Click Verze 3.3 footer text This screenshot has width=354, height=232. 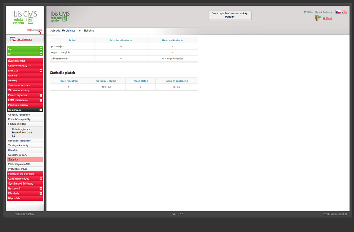178,214
